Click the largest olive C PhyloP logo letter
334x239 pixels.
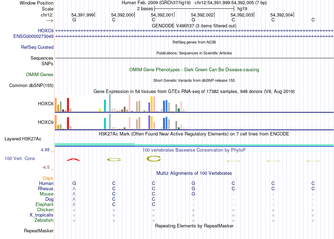click(154, 159)
